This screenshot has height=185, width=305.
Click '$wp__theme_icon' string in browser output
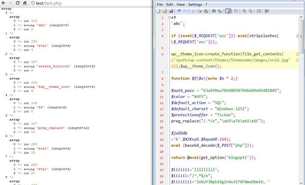54,87
